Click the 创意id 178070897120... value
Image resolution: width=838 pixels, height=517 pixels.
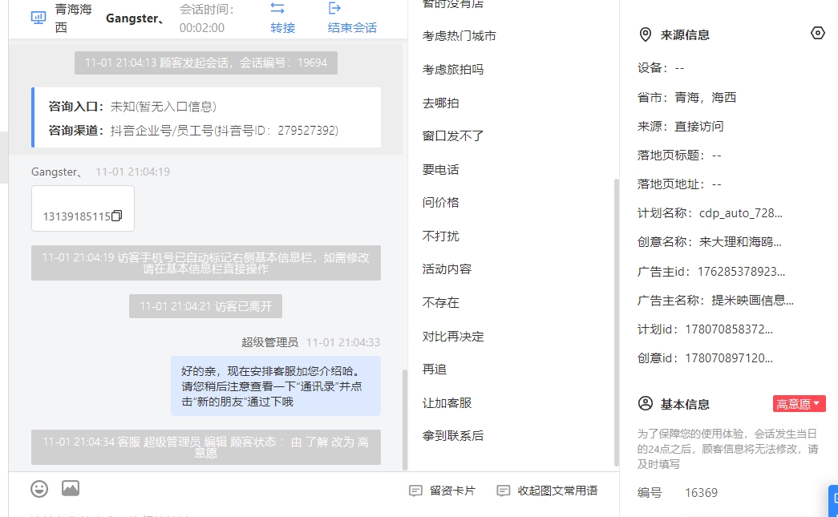pyautogui.click(x=729, y=357)
